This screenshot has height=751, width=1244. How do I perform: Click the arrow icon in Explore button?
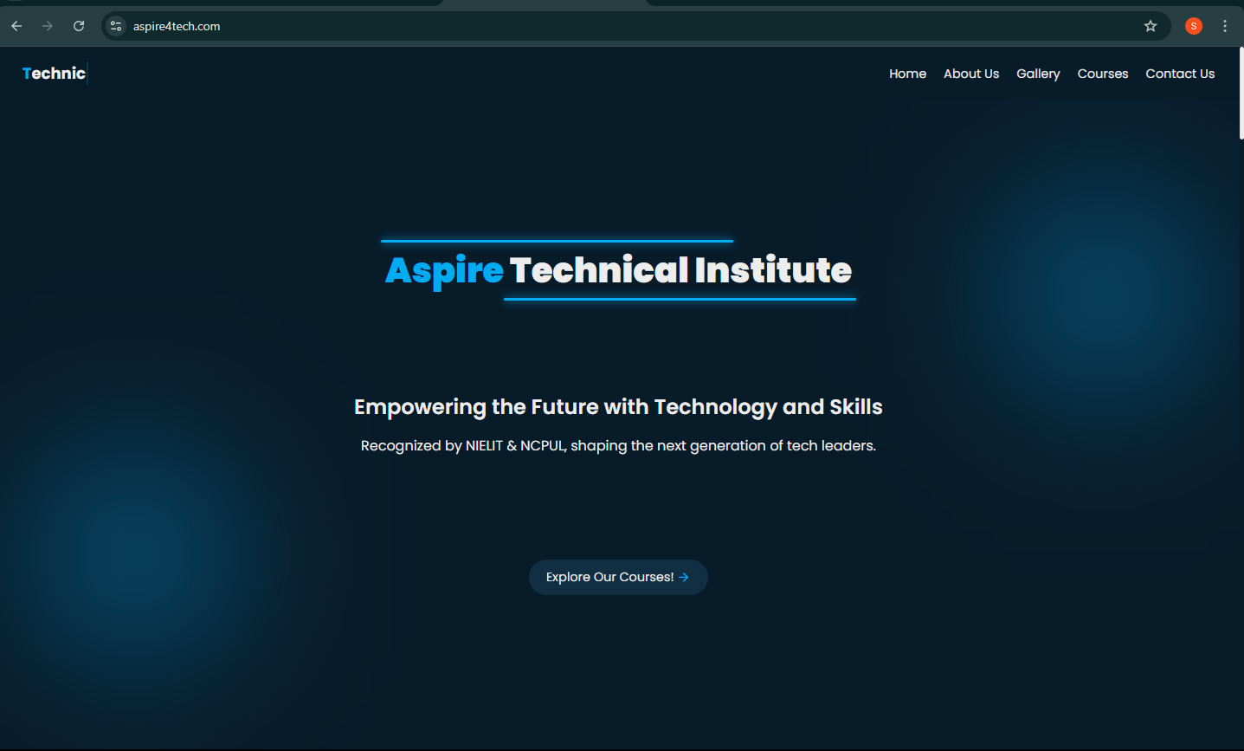tap(684, 577)
